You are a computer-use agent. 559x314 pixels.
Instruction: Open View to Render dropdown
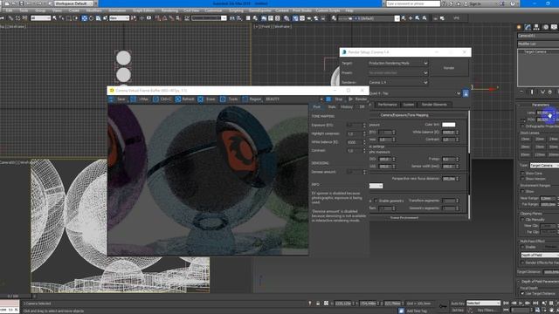[415, 93]
